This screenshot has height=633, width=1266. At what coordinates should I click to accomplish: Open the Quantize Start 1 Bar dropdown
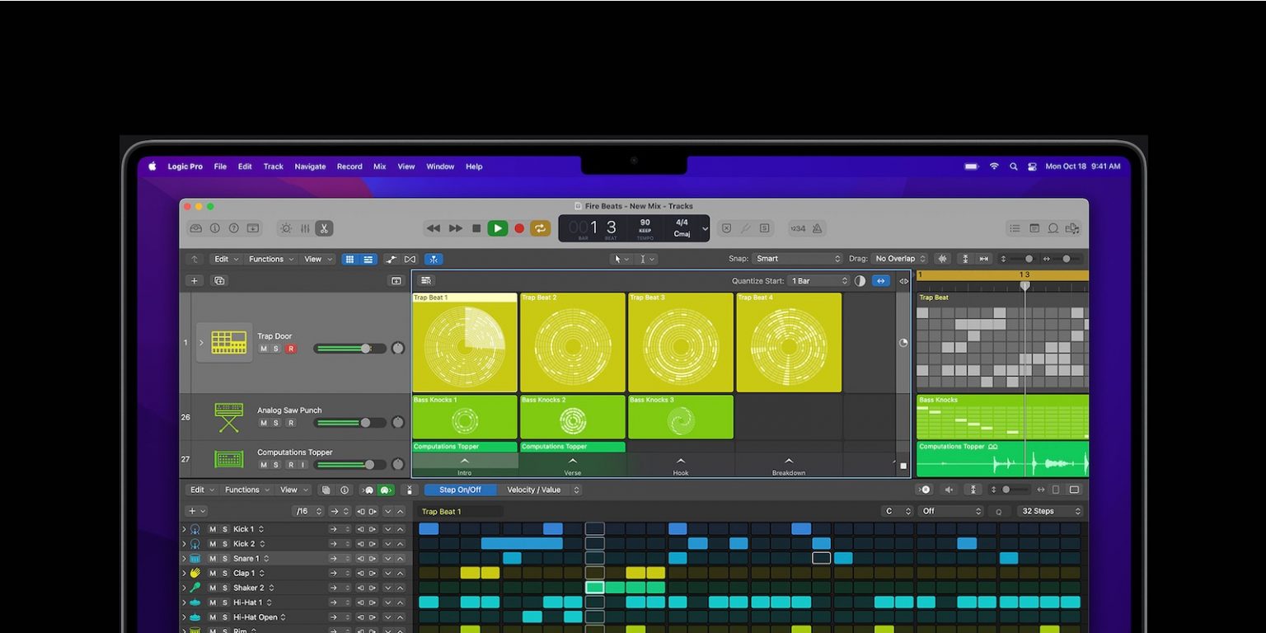(818, 281)
